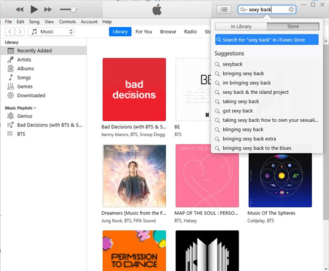329x271 pixels.
Task: Open the Genius playlist atom icon
Action: tap(11, 116)
